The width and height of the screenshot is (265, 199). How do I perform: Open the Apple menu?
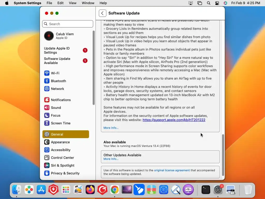[7, 3]
